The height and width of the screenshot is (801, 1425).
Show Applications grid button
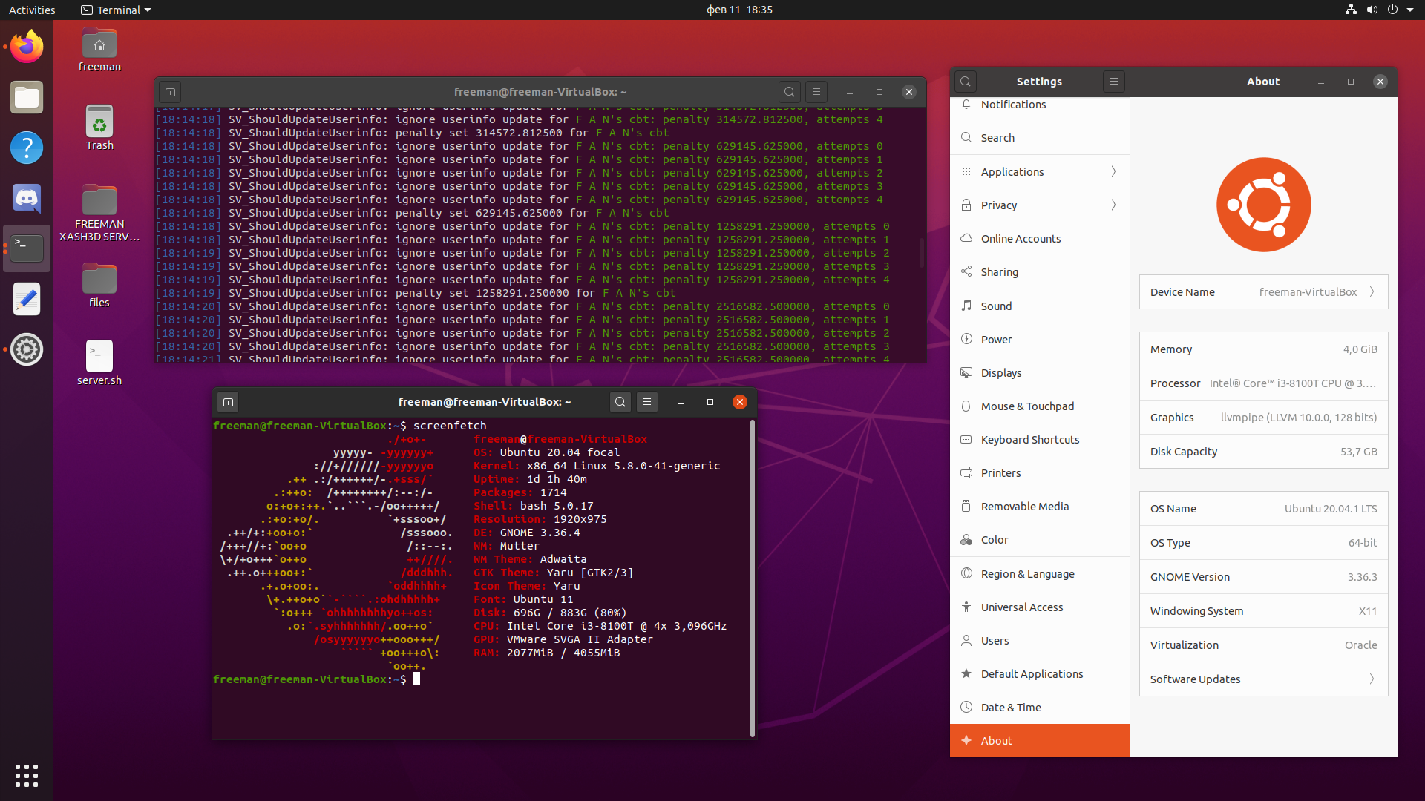27,775
